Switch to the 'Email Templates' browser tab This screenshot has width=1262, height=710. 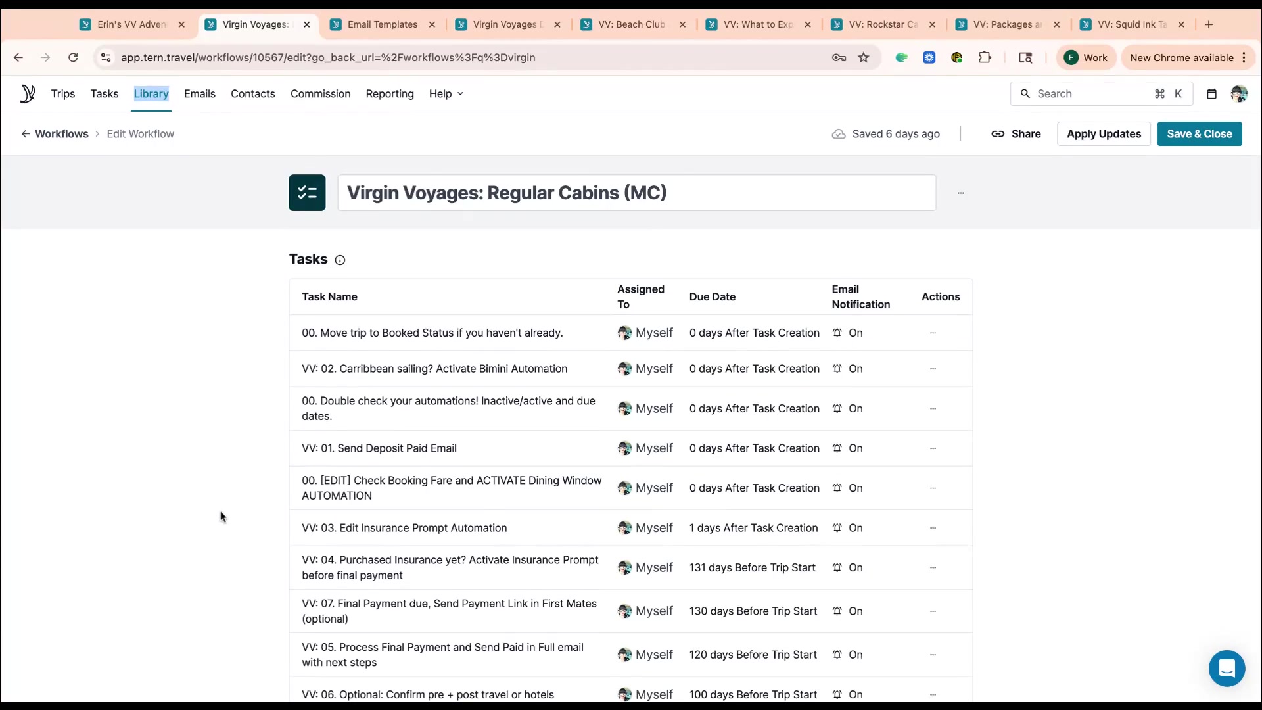point(383,24)
